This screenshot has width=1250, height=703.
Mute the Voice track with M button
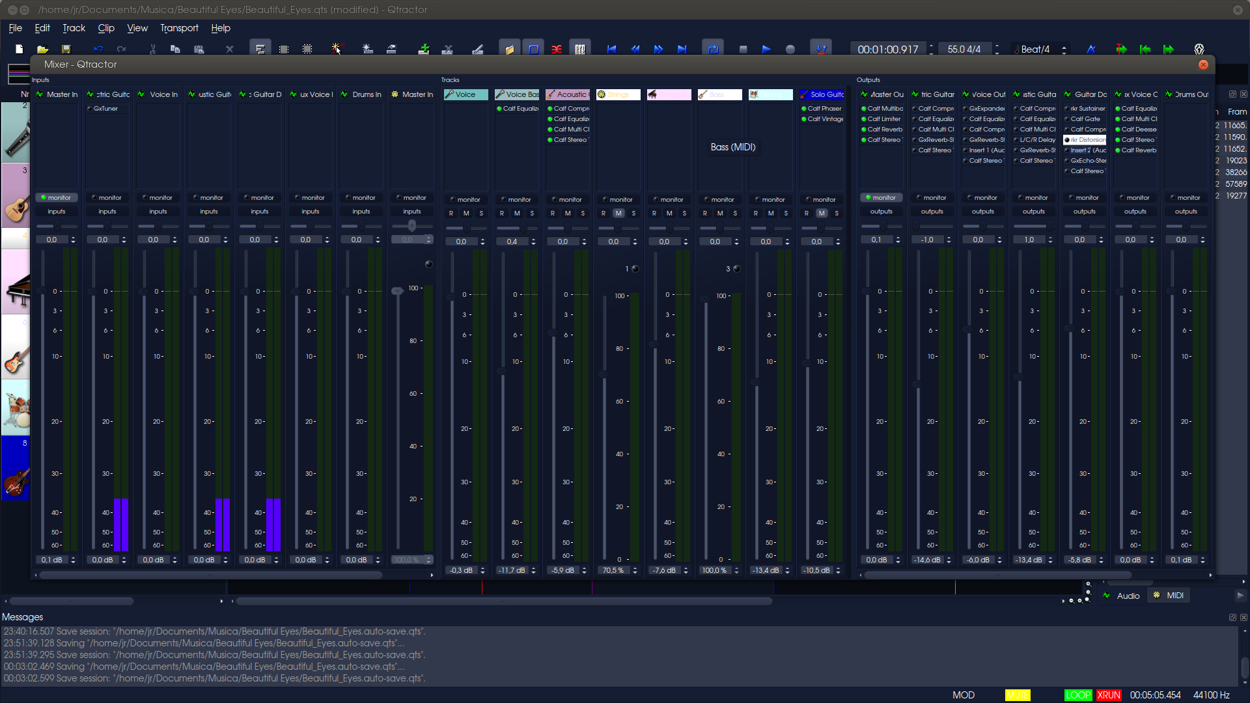coord(466,214)
